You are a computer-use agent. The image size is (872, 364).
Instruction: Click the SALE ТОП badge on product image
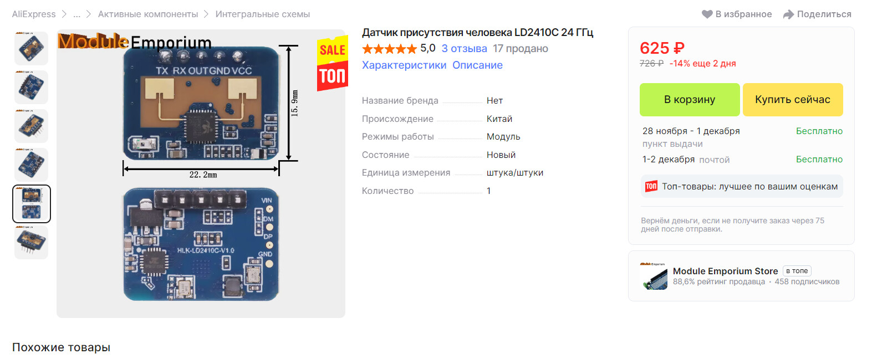(x=332, y=63)
